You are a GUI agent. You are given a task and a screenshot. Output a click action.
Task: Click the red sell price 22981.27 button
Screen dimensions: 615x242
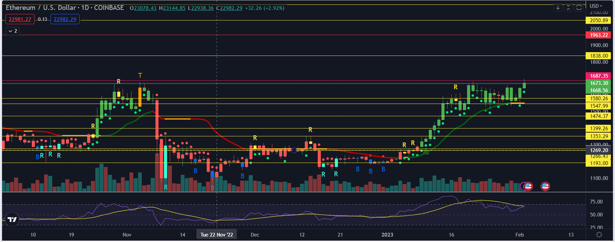(x=19, y=19)
